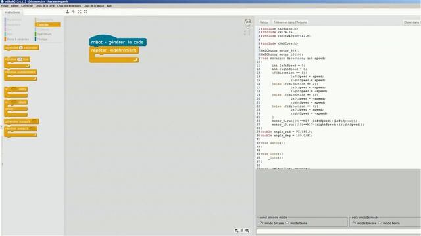Select mode texte for send encode

tap(287, 223)
